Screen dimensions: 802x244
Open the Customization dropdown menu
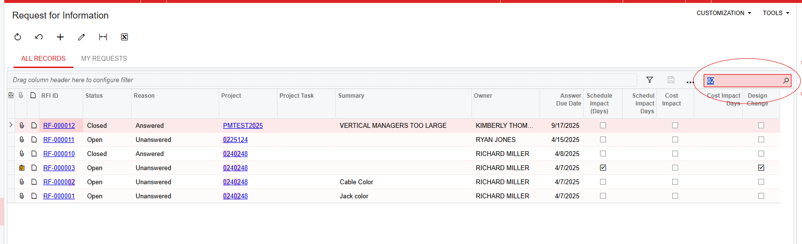[x=724, y=13]
